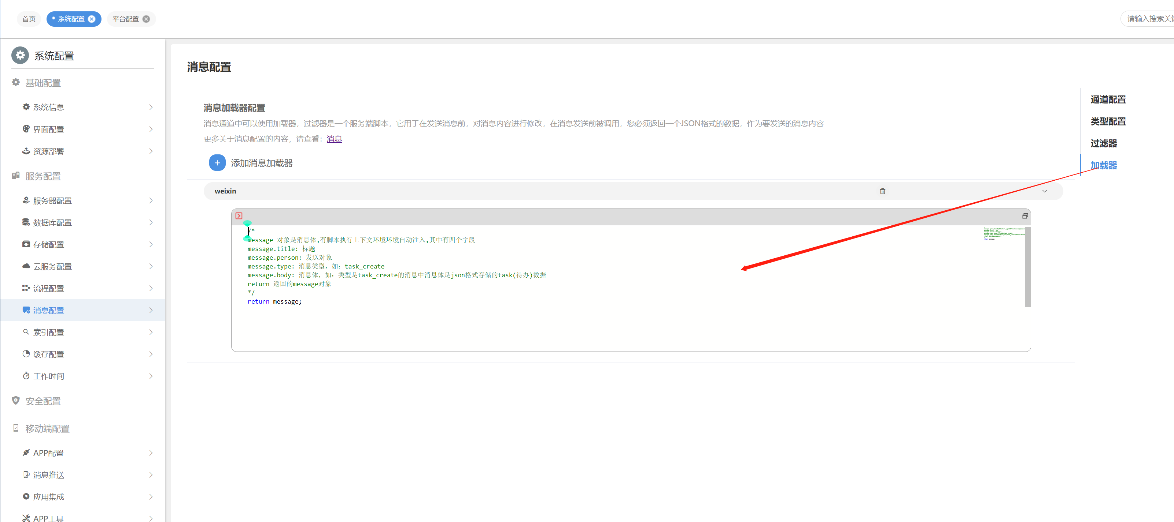
Task: Select 缓存配置 in the sidebar
Action: [49, 354]
